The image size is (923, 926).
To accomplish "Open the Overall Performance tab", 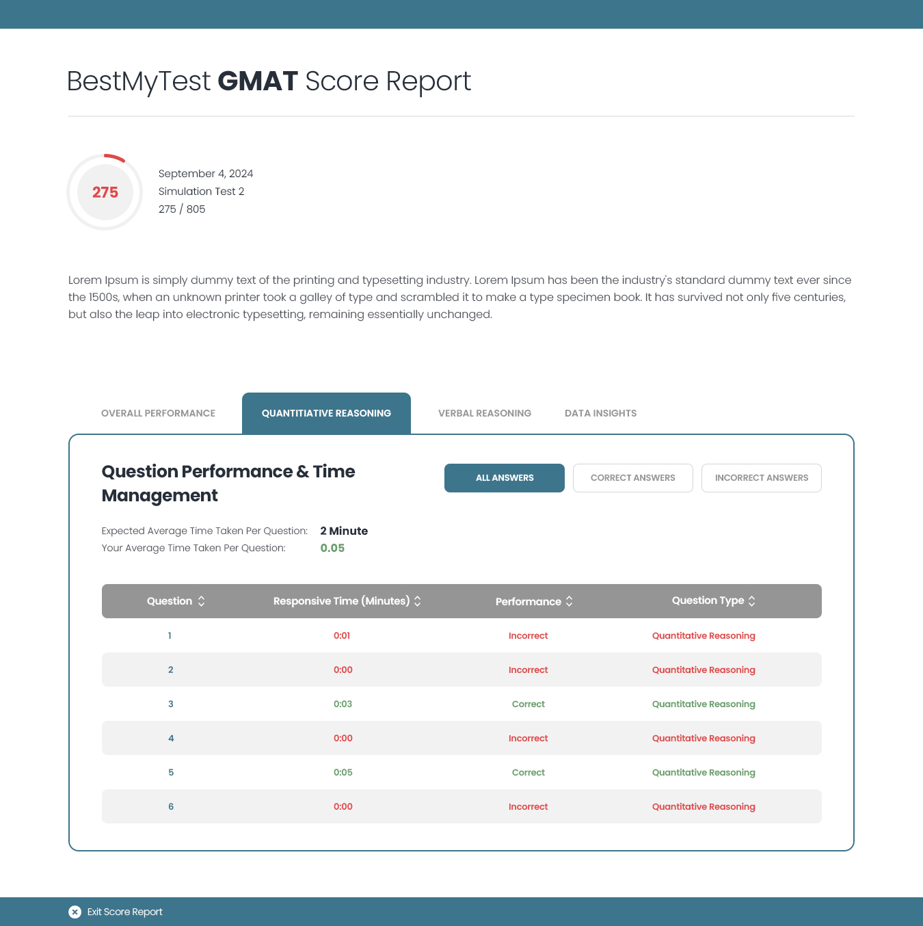I will 158,413.
